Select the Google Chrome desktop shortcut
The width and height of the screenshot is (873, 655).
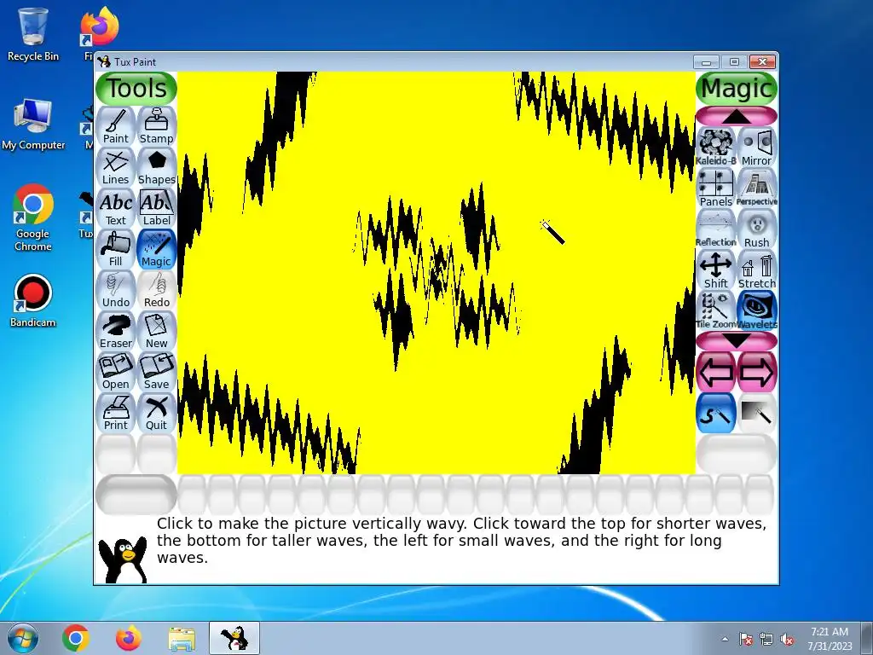click(33, 218)
